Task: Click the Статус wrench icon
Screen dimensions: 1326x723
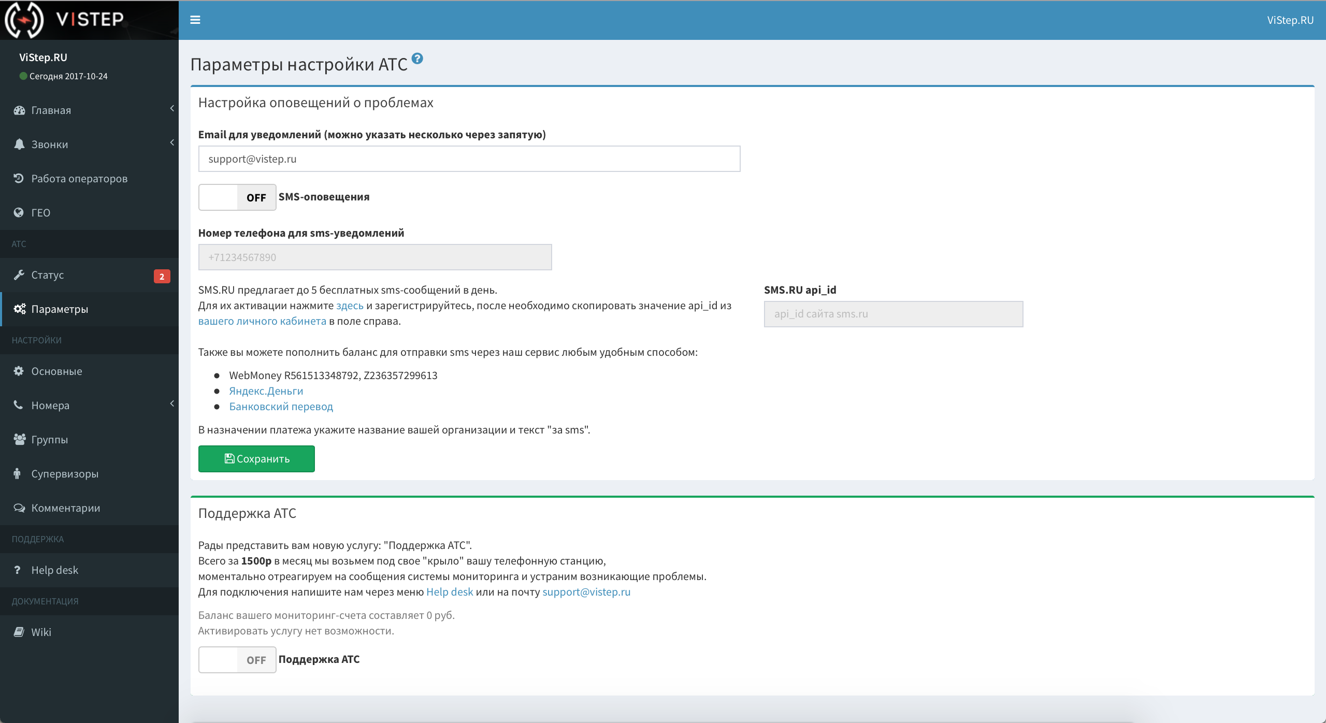Action: [x=19, y=274]
